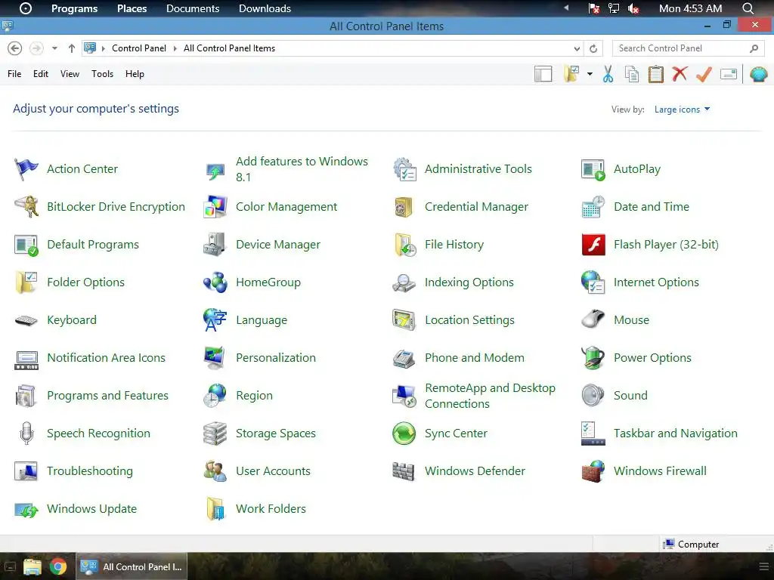The height and width of the screenshot is (580, 774).
Task: Open the Power Options battery icon
Action: [x=593, y=357]
